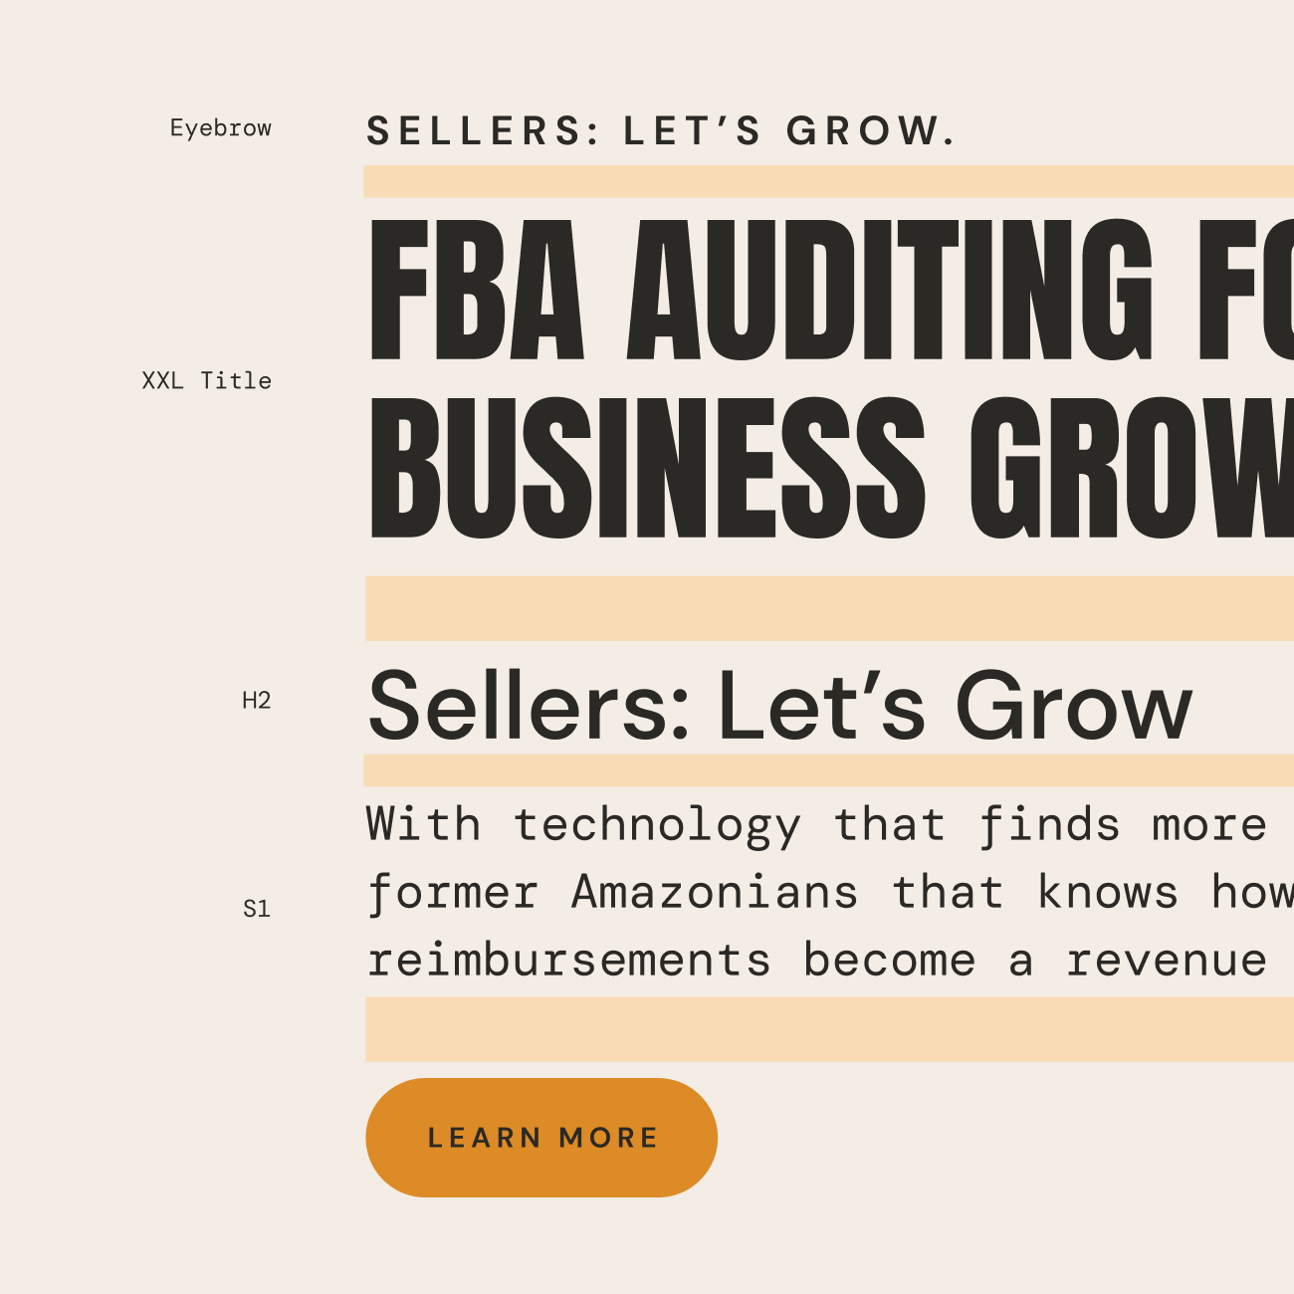1294x1294 pixels.
Task: Click the word revenue in the paragraph
Action: click(x=1166, y=961)
